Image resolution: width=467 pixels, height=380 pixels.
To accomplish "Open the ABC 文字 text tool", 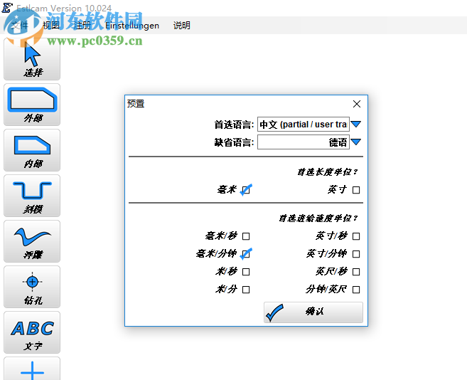I will [x=32, y=332].
